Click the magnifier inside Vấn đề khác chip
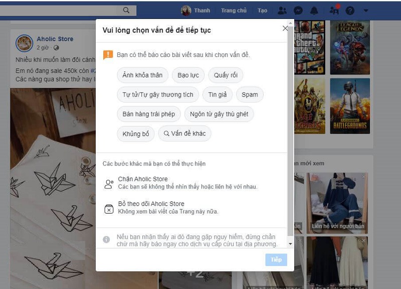Viewport: 401px width, 289px height. coord(165,133)
